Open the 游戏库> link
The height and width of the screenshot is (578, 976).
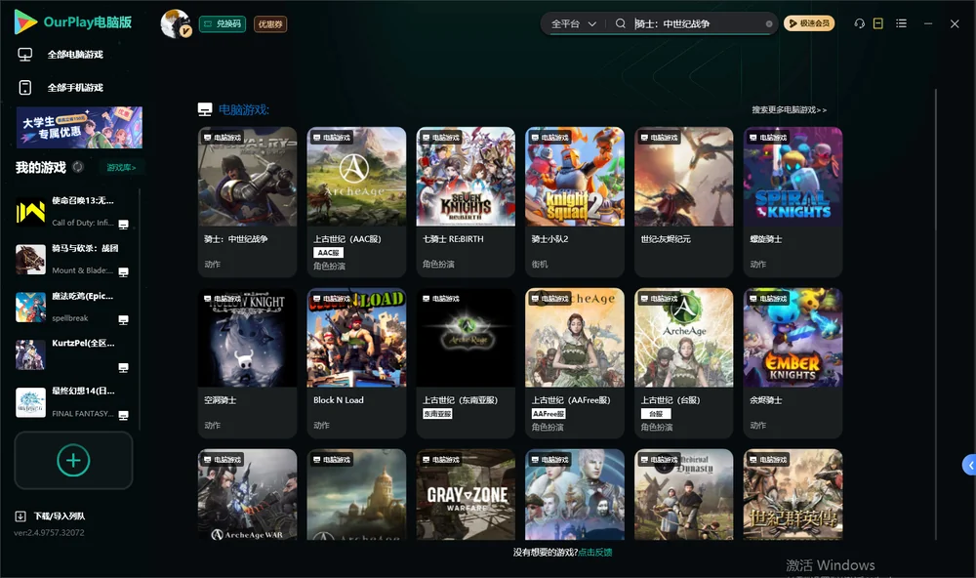[x=121, y=168]
